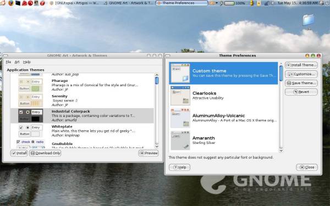Launch Firefox from the top panel
The image size is (330, 206).
[x=11, y=3]
